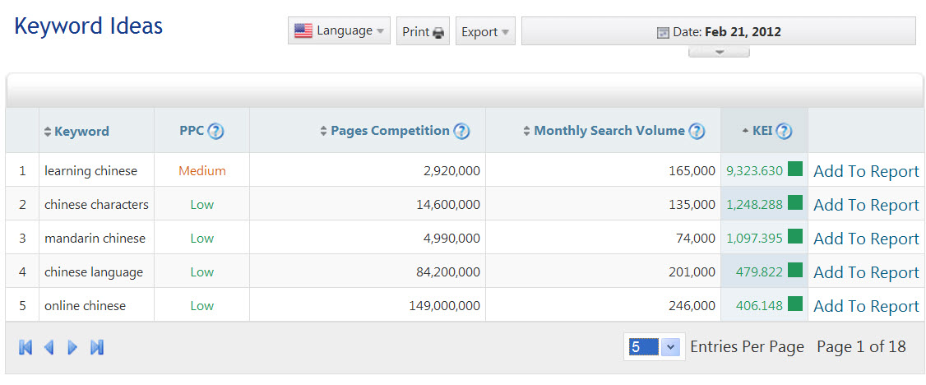The width and height of the screenshot is (926, 385).
Task: Click green KEI square for learning chinese
Action: point(794,169)
